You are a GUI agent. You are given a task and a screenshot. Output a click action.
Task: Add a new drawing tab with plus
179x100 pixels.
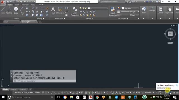coord(40,22)
